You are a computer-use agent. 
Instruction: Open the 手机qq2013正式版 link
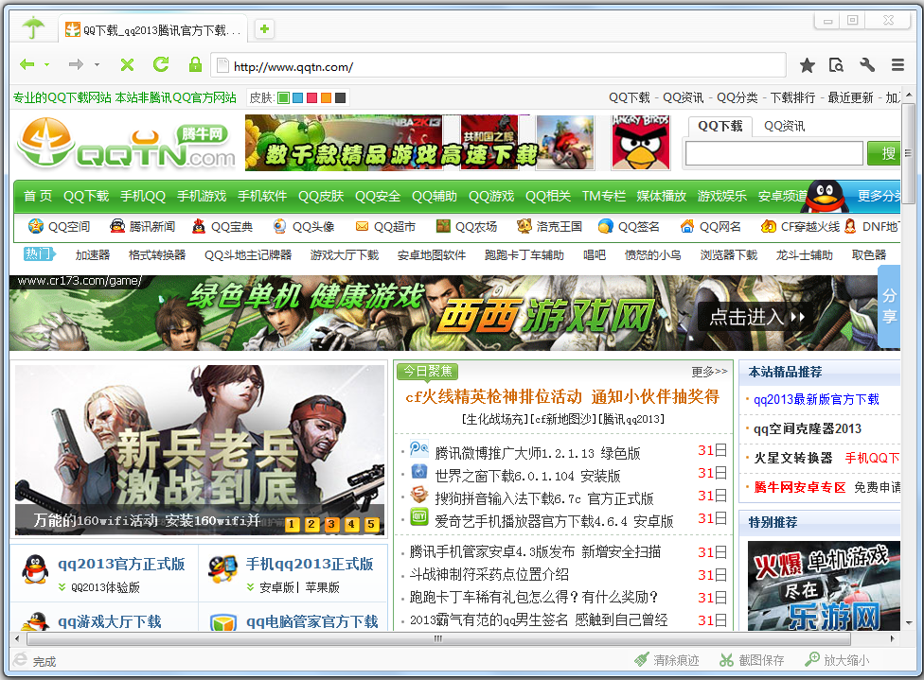pyautogui.click(x=310, y=564)
